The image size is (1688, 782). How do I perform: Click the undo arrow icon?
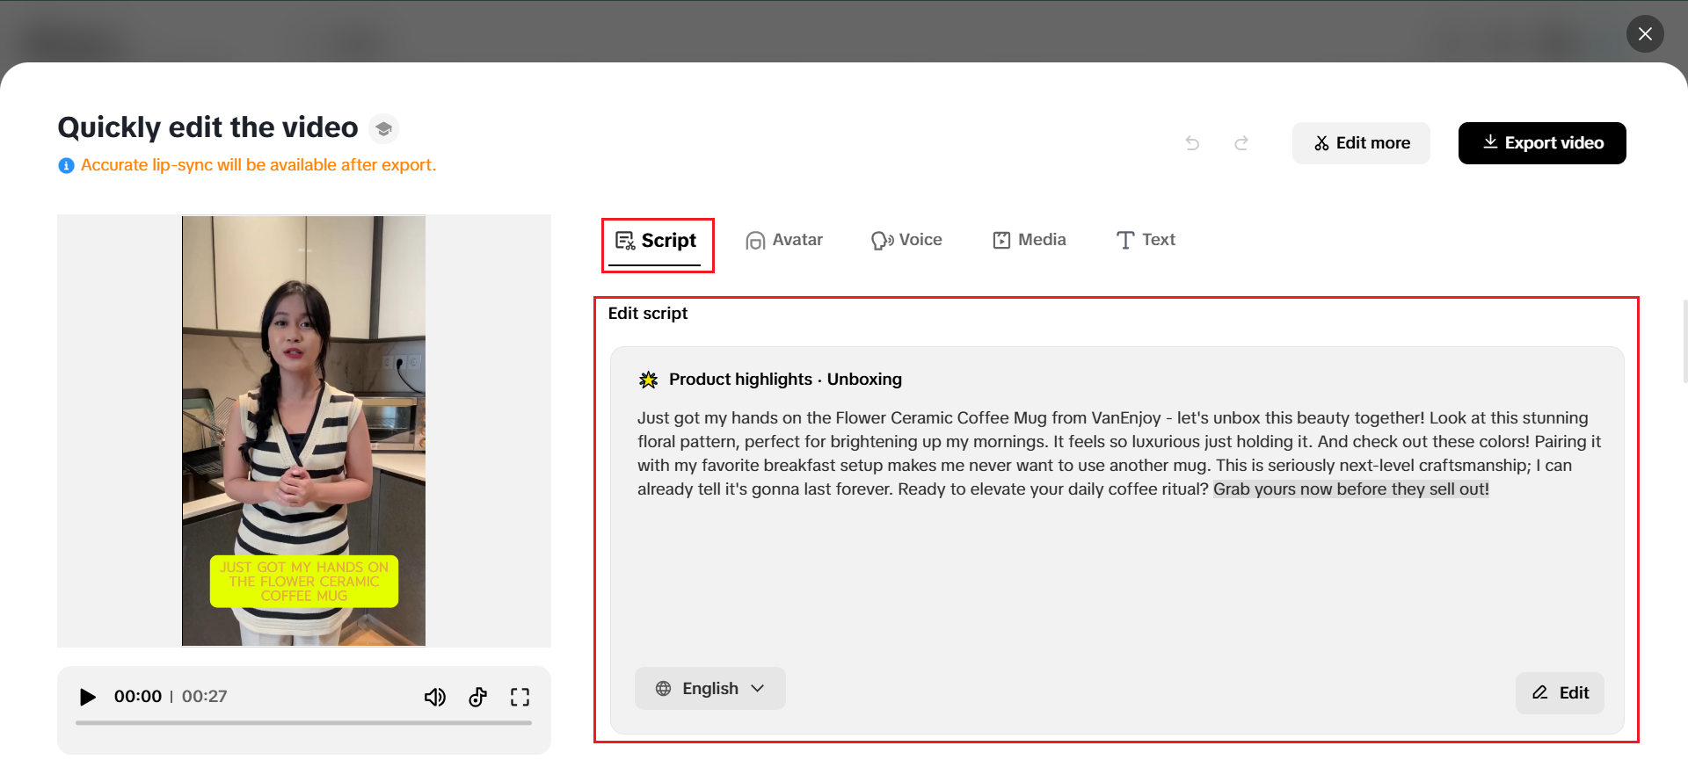1192,143
